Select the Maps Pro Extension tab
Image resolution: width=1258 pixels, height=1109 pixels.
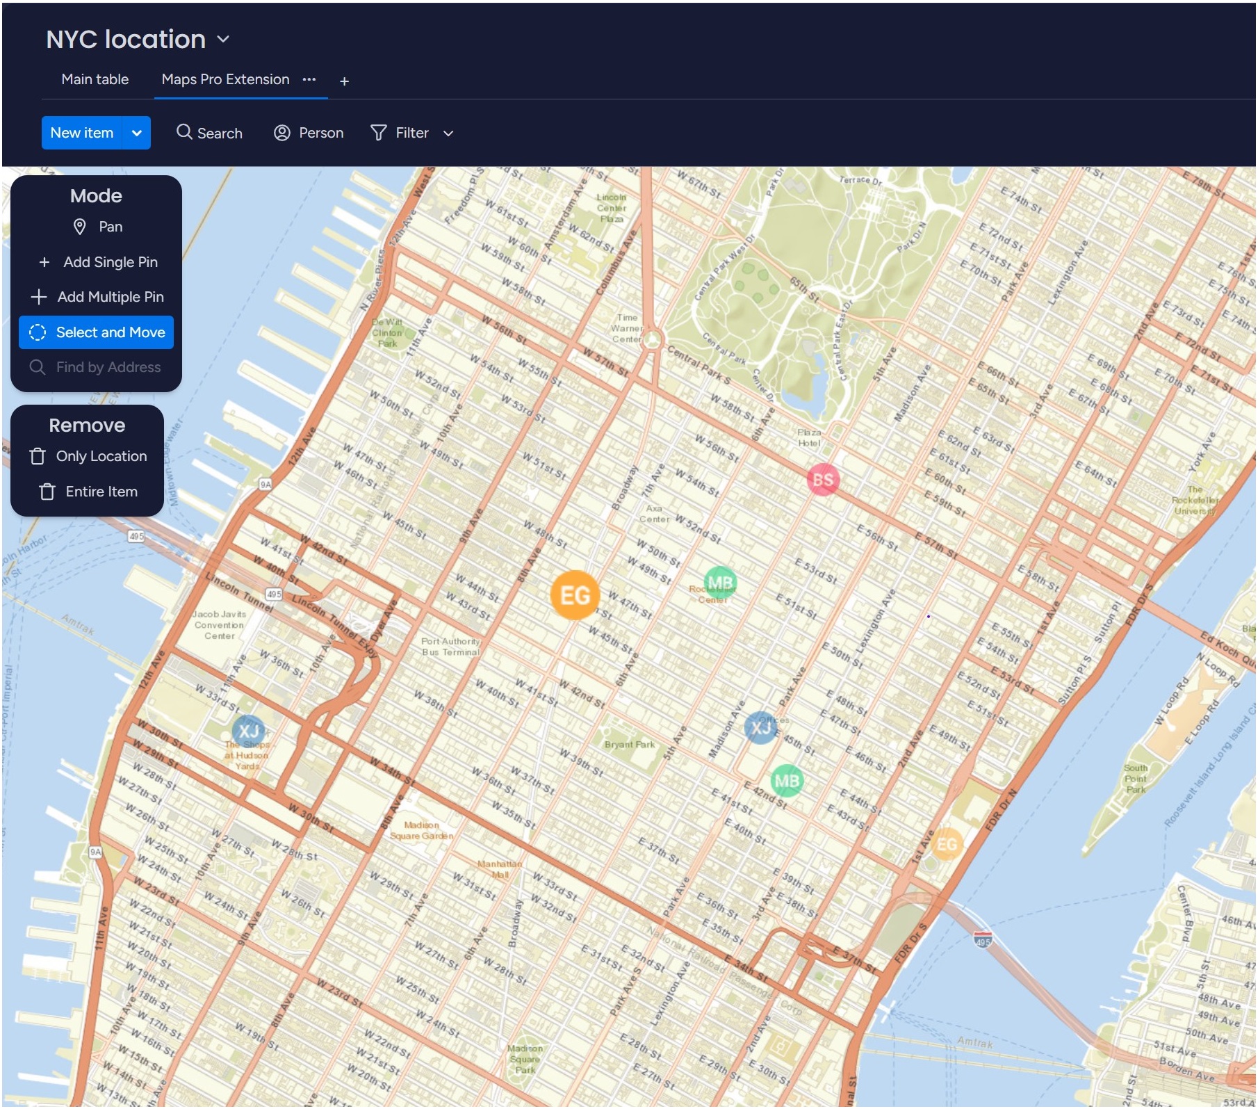[225, 79]
